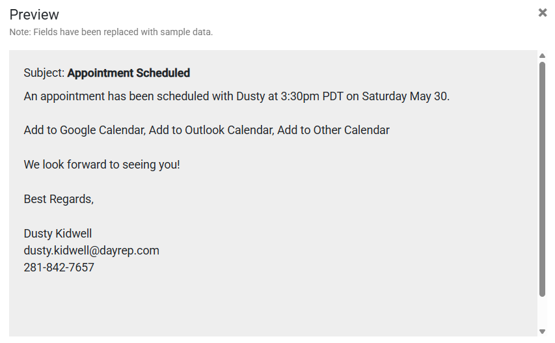
Task: Click the Best Regards closing line
Action: pos(59,199)
